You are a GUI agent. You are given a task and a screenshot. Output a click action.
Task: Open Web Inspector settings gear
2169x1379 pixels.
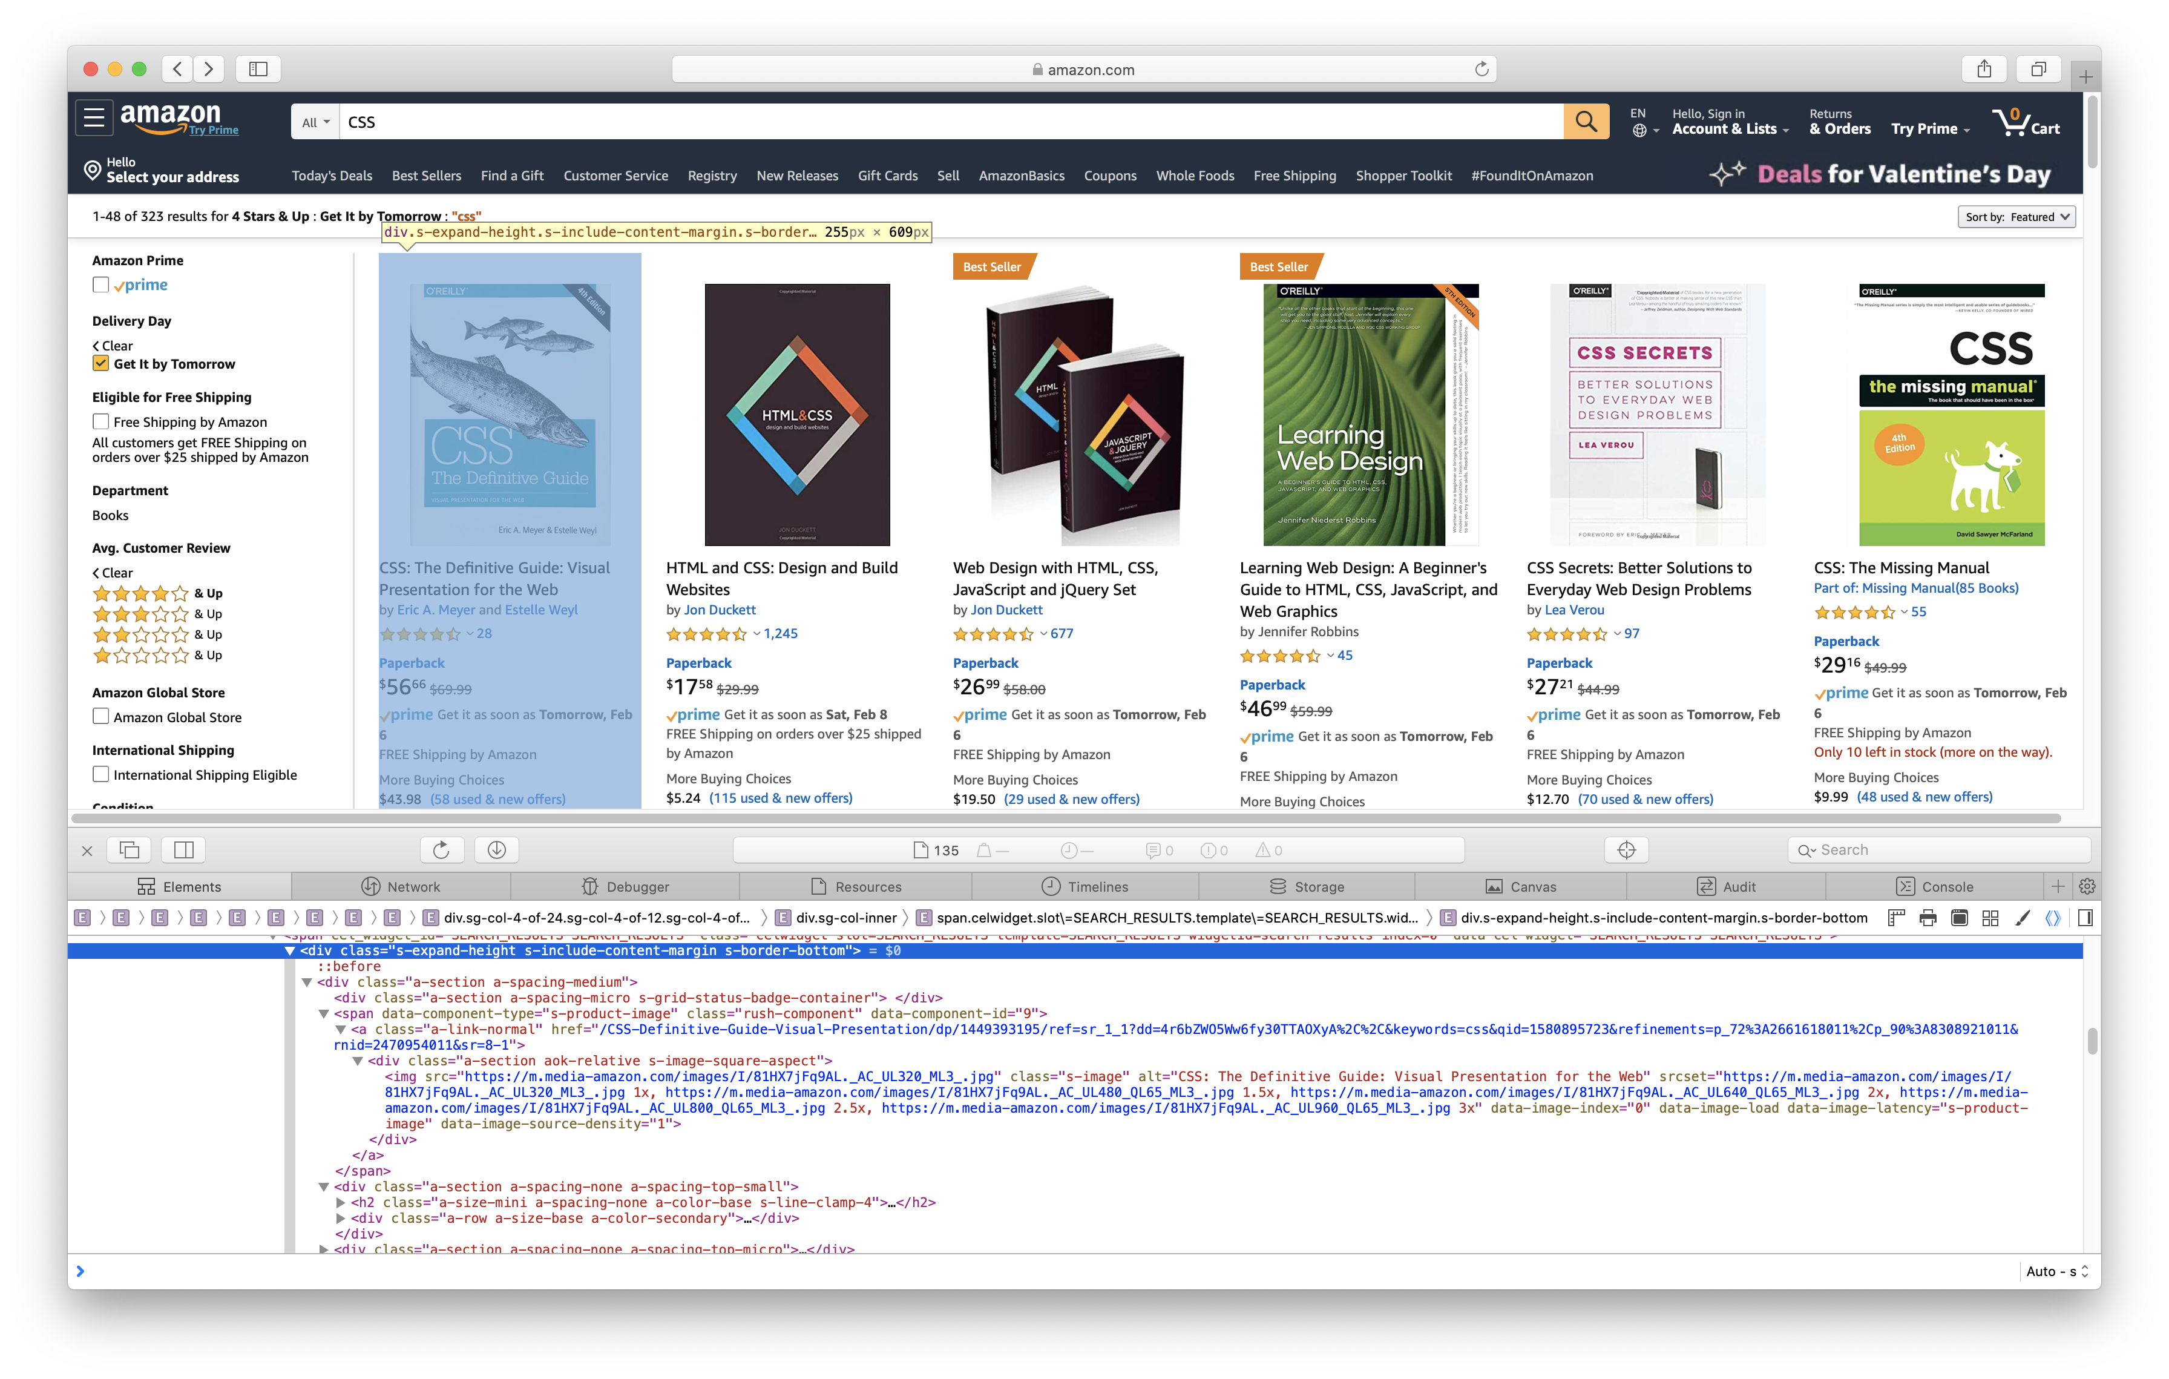[x=2086, y=886]
